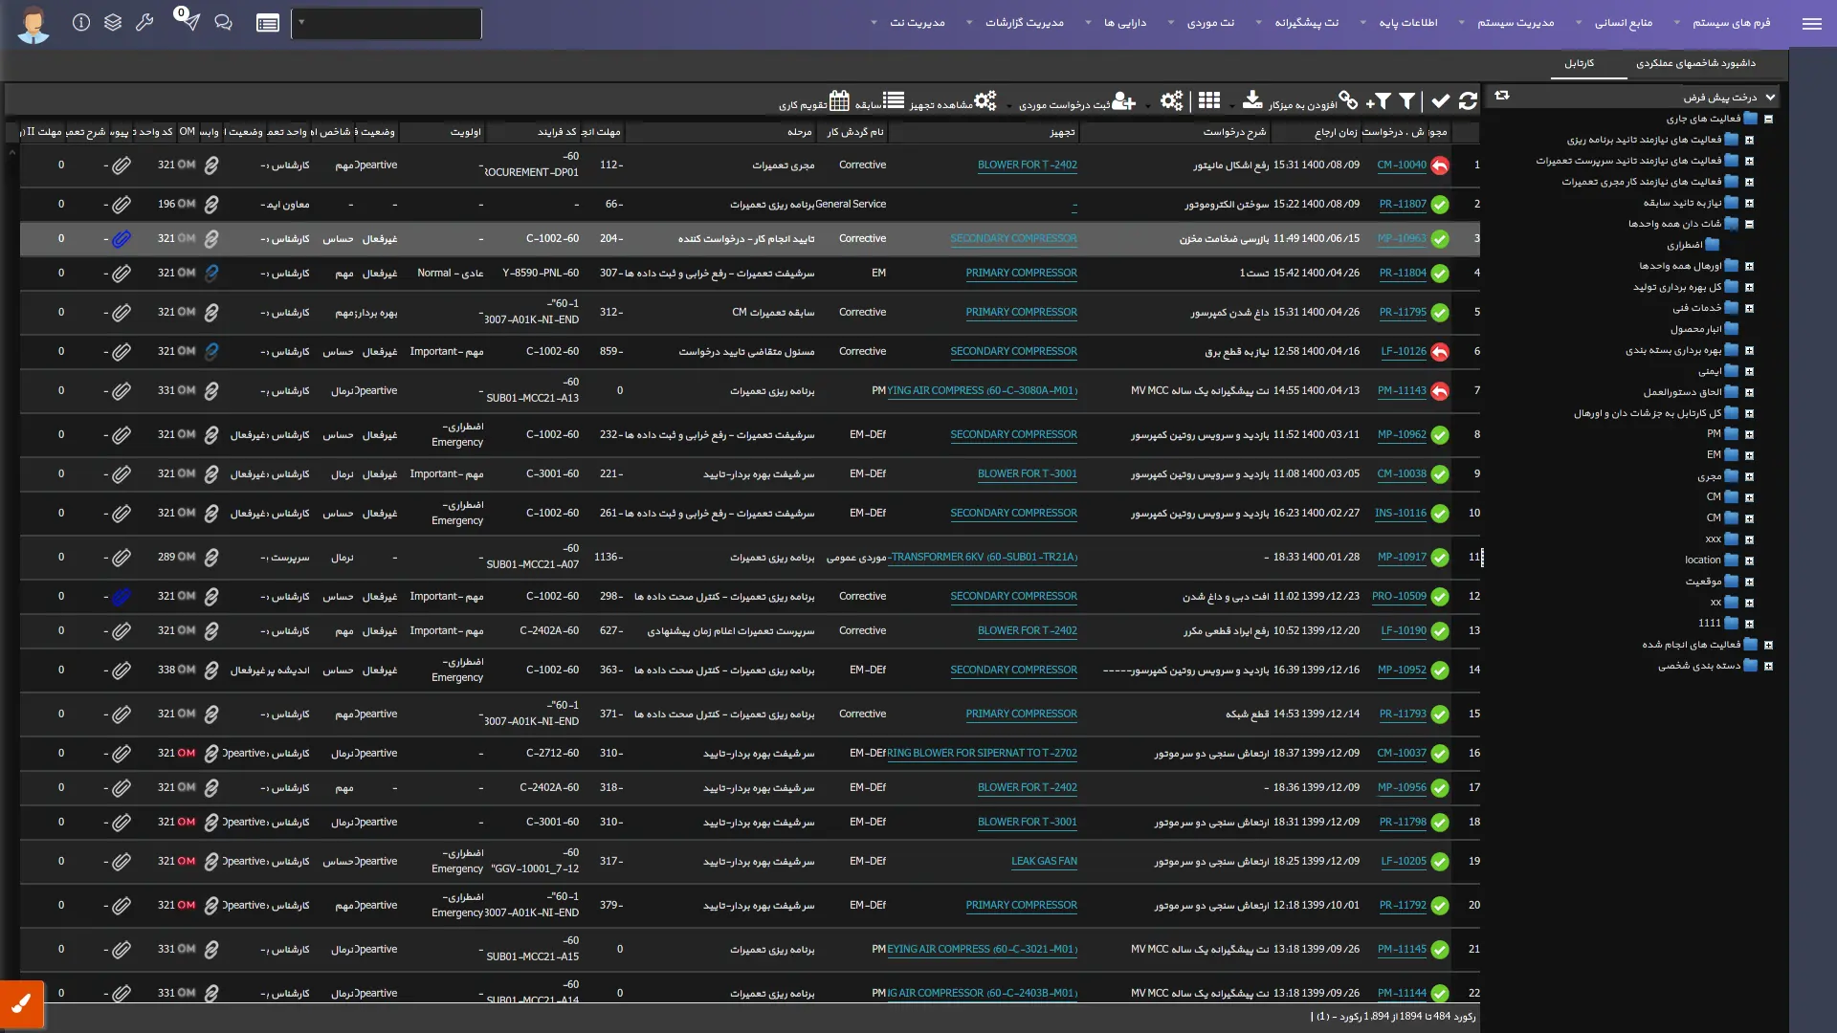This screenshot has width=1837, height=1033.
Task: Click the filter funnel icon
Action: pyautogui.click(x=1406, y=100)
